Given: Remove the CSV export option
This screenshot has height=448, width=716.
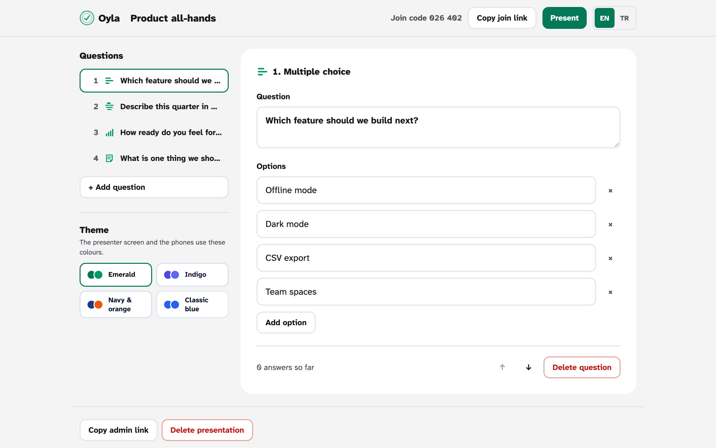Looking at the screenshot, I should (610, 258).
